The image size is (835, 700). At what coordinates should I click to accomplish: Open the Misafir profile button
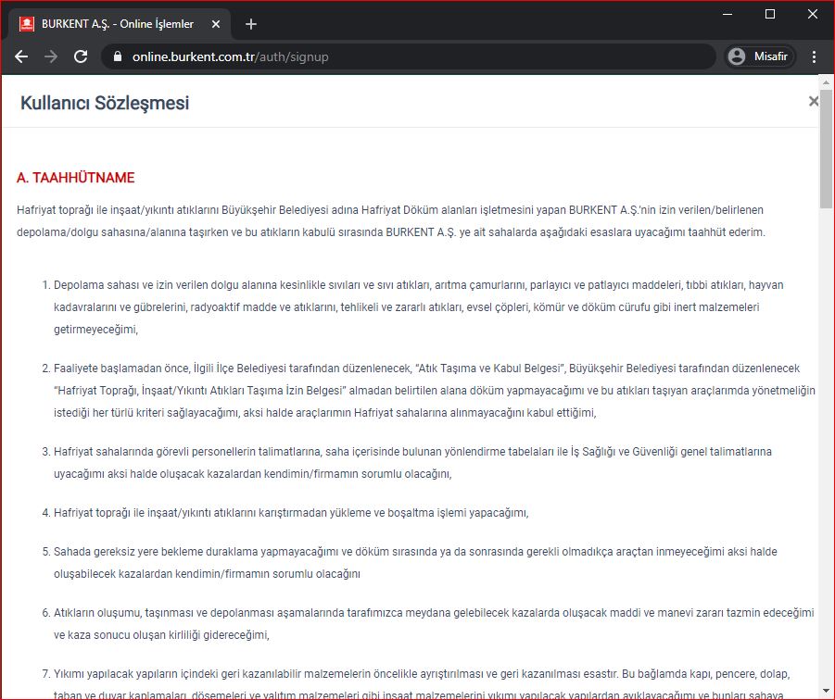(758, 56)
